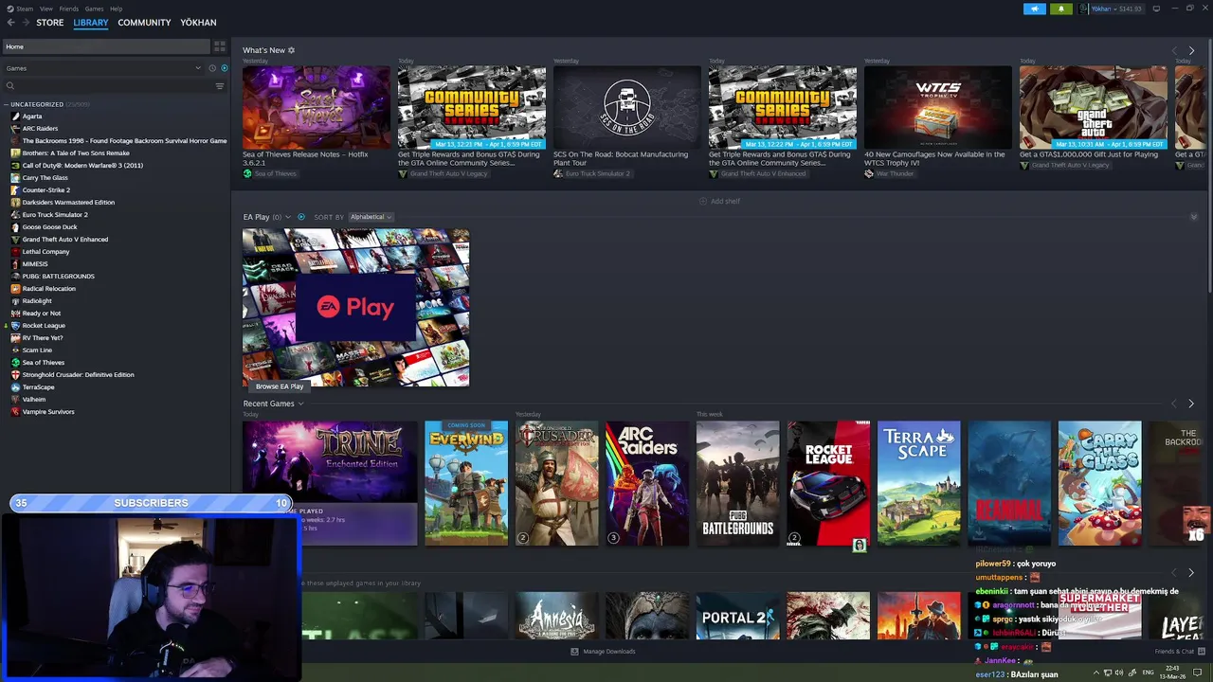Screen dimensions: 1213x682
Task: Select ARC Raiders in game list
Action: click(x=41, y=128)
